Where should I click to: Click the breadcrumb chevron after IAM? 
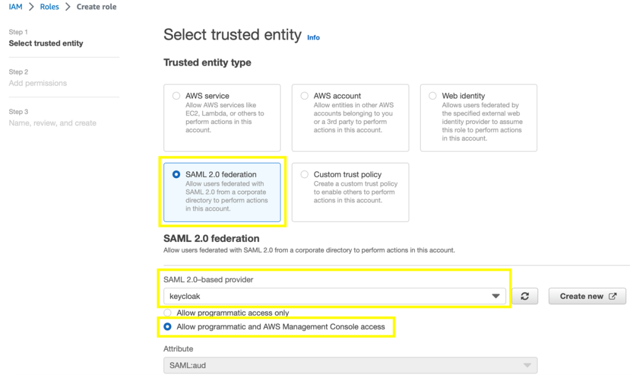tap(31, 7)
